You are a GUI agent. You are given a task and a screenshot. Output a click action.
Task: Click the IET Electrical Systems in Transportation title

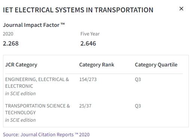point(78,10)
